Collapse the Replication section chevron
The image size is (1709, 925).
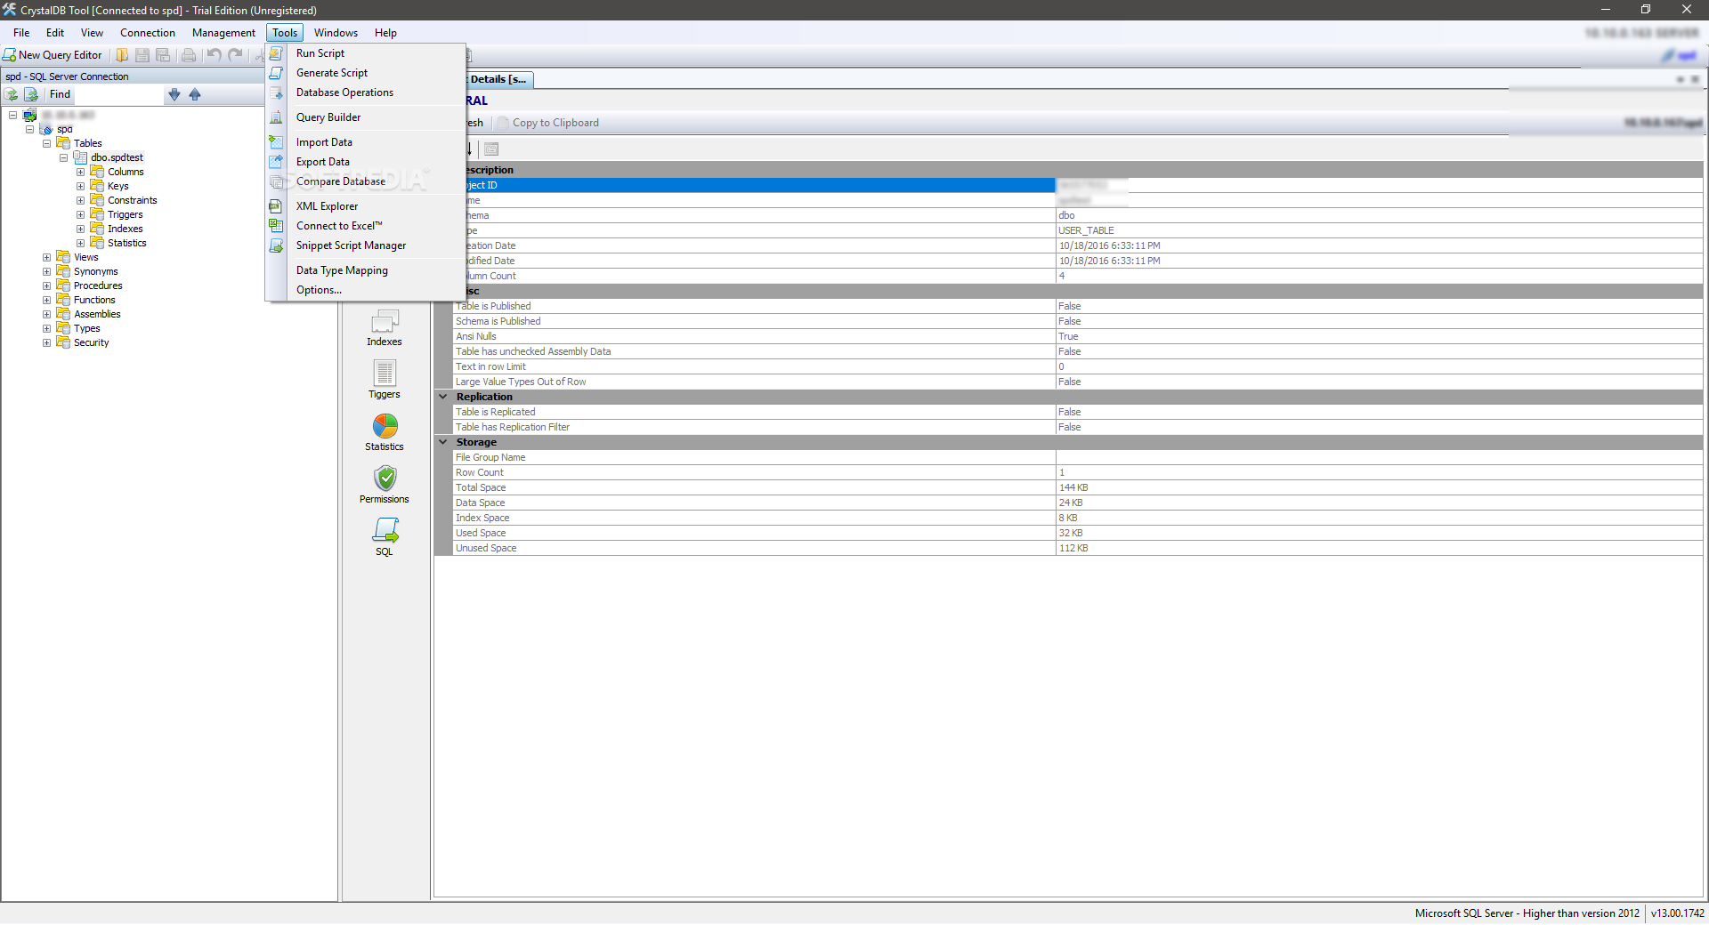(x=443, y=397)
